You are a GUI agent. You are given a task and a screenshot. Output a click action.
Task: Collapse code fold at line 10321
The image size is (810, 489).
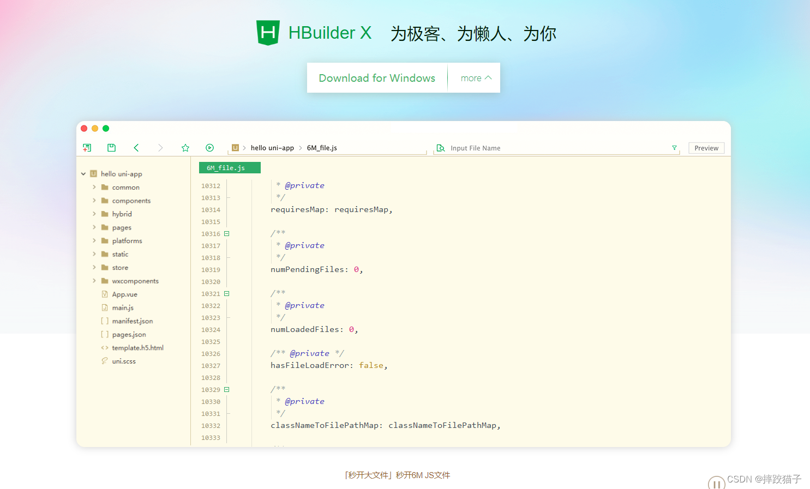click(x=227, y=294)
